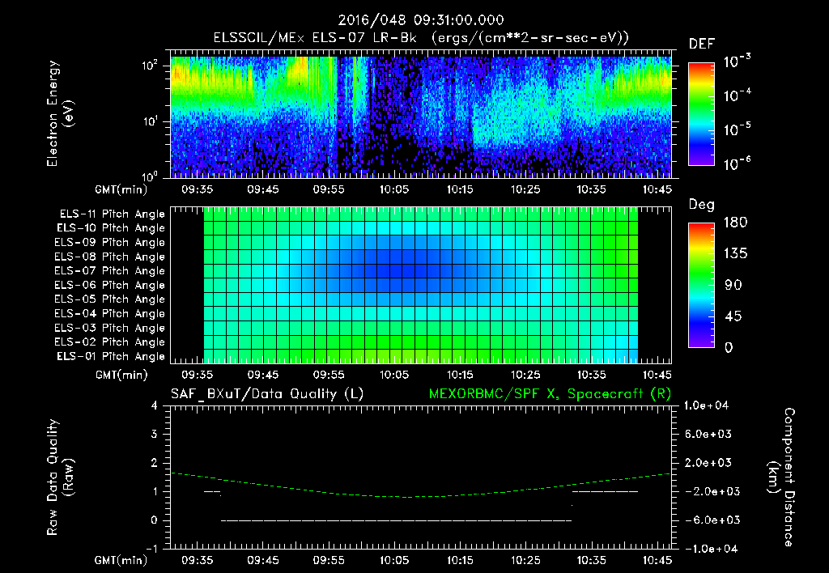The width and height of the screenshot is (829, 573).
Task: Select the 'ELS-11 Pitch Angle' row label
Action: pyautogui.click(x=112, y=214)
